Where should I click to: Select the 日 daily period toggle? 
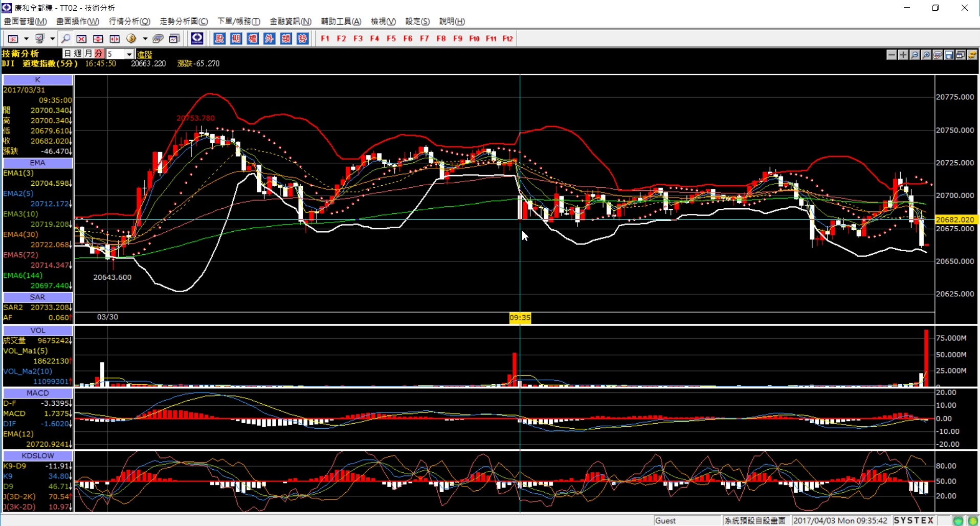pyautogui.click(x=68, y=53)
